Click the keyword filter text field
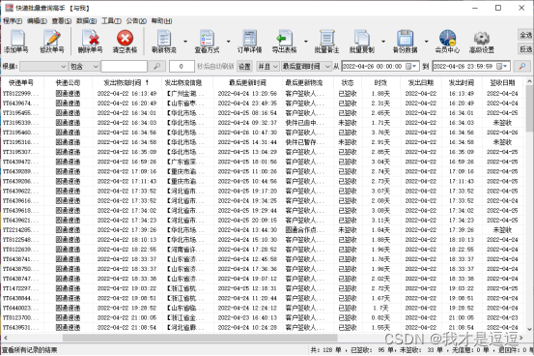Screen dimensions: 534x356 click(x=124, y=66)
